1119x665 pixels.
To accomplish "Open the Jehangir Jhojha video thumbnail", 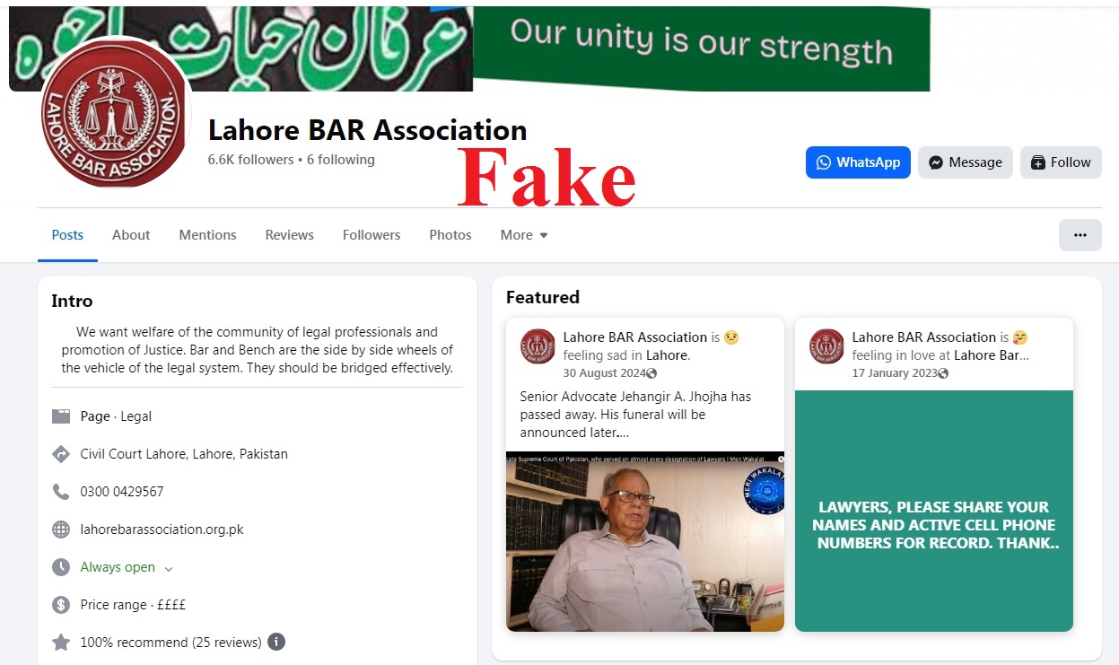I will [645, 541].
